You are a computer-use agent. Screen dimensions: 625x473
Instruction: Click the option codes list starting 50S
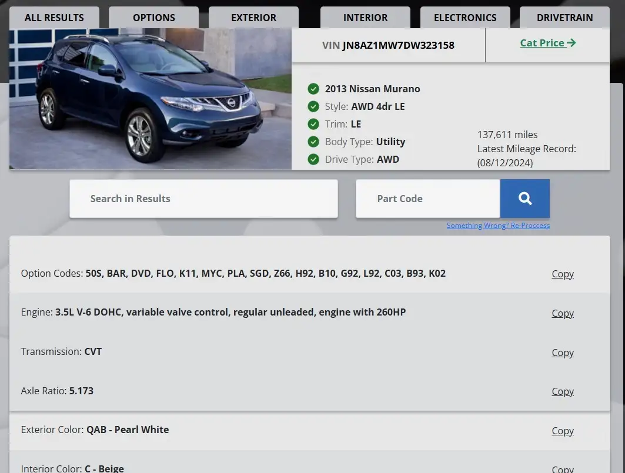click(x=266, y=273)
